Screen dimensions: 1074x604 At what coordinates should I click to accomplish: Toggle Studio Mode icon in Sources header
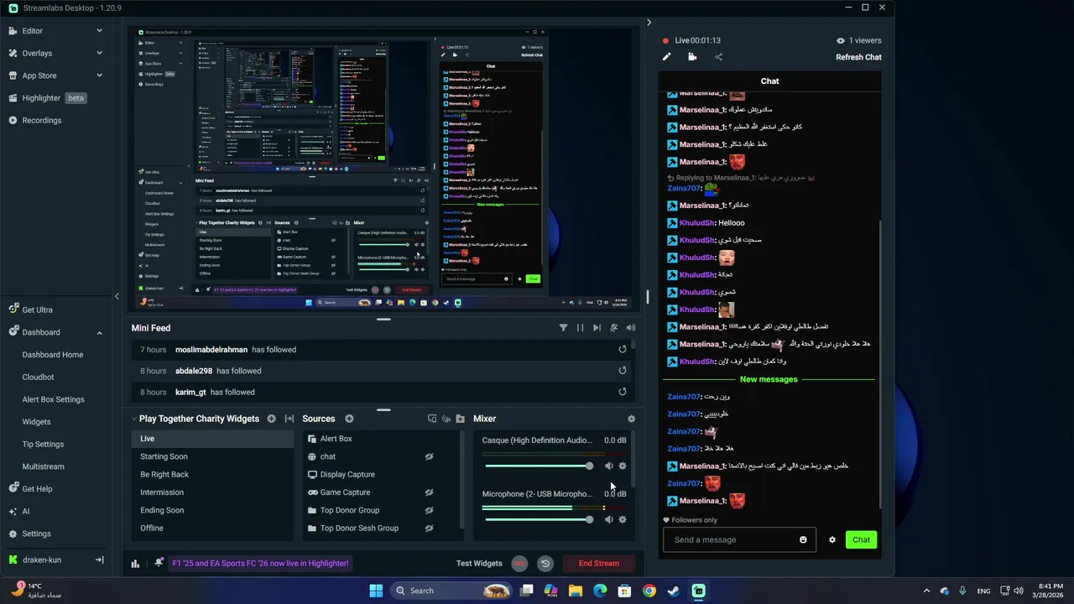(x=432, y=419)
